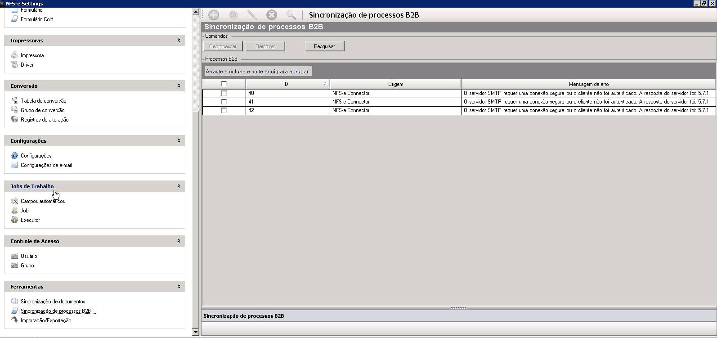Tick the select-all checkbox in table header

pyautogui.click(x=224, y=84)
